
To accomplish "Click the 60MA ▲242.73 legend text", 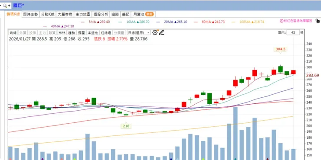I will tap(213, 22).
